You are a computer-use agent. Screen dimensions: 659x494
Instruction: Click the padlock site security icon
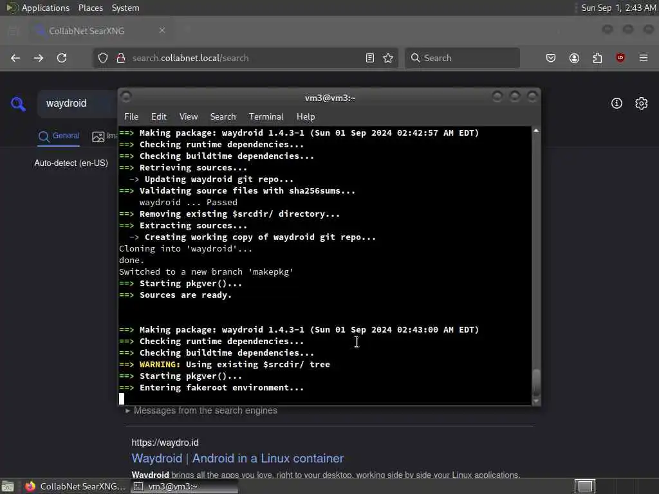[x=121, y=58]
